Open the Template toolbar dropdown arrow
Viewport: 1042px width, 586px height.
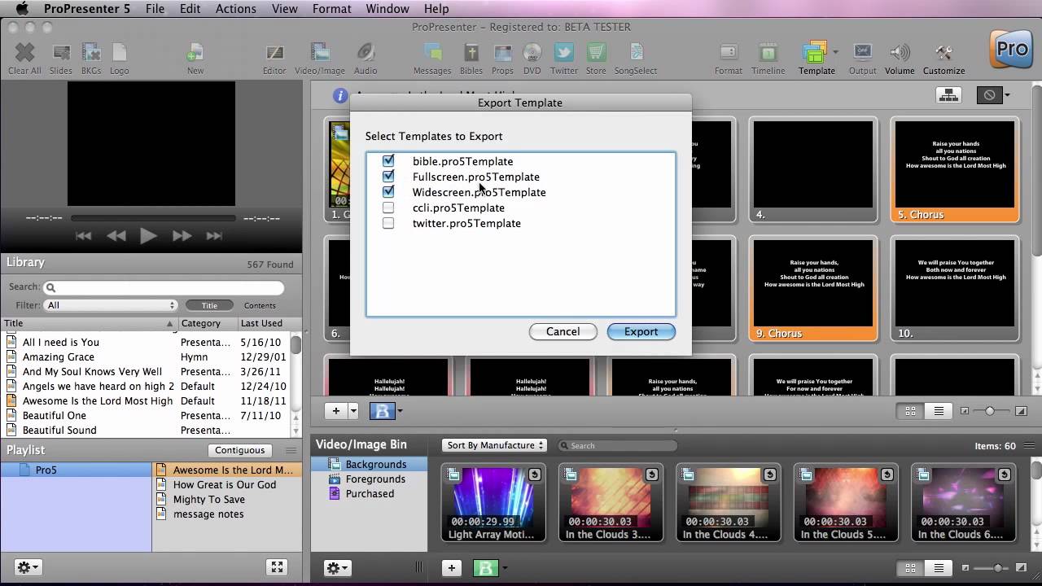coord(836,52)
